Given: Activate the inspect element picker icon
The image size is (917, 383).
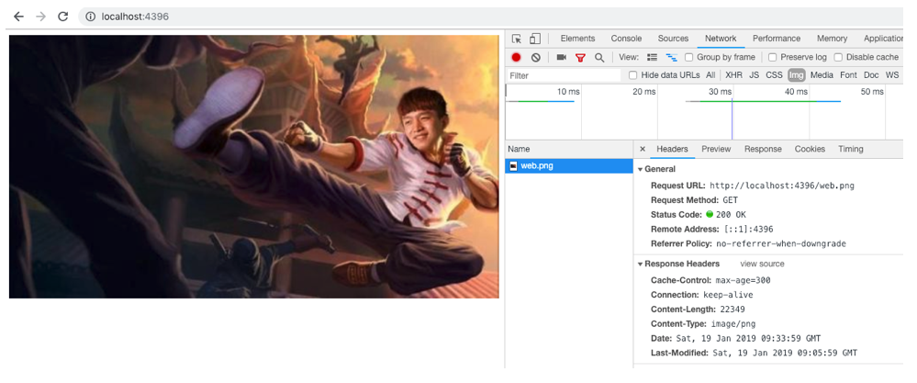Looking at the screenshot, I should (x=517, y=39).
